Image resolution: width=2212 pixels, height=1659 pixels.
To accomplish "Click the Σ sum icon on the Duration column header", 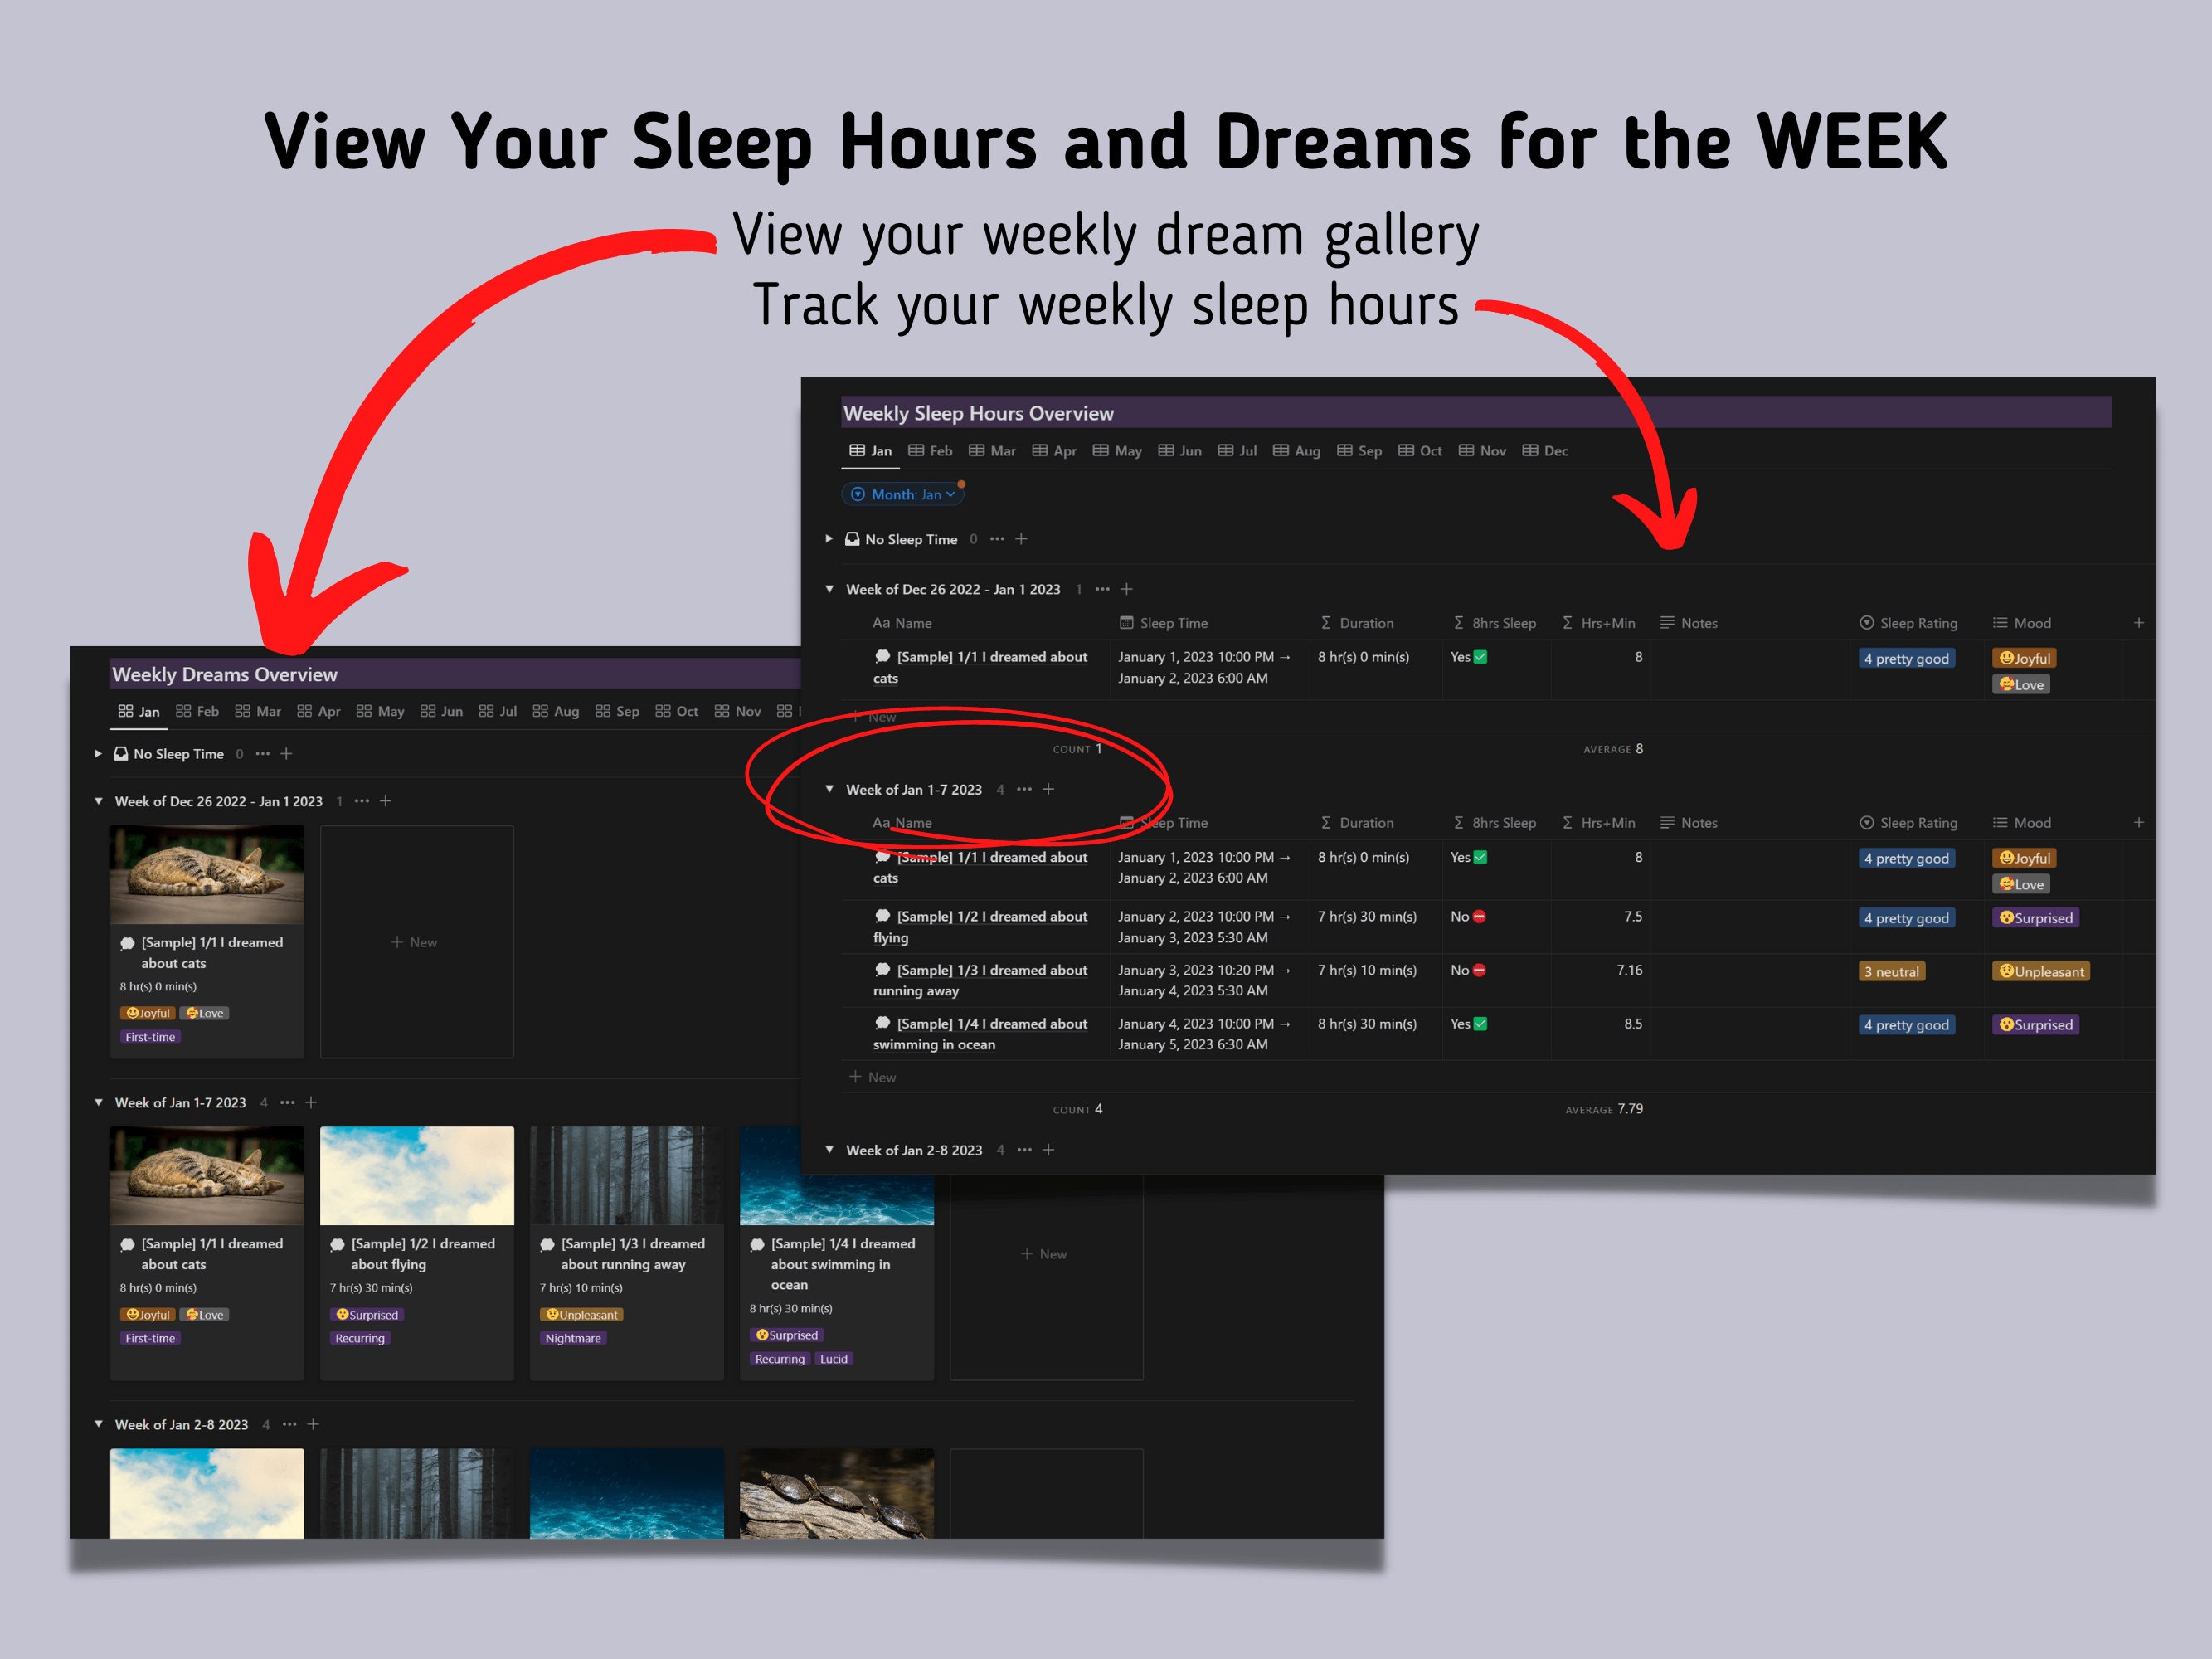I will 1325,622.
